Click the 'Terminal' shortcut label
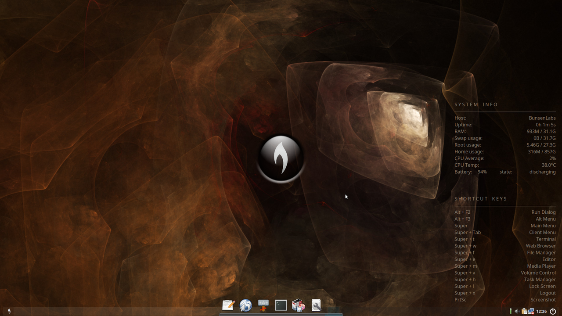This screenshot has height=316, width=562. point(546,239)
